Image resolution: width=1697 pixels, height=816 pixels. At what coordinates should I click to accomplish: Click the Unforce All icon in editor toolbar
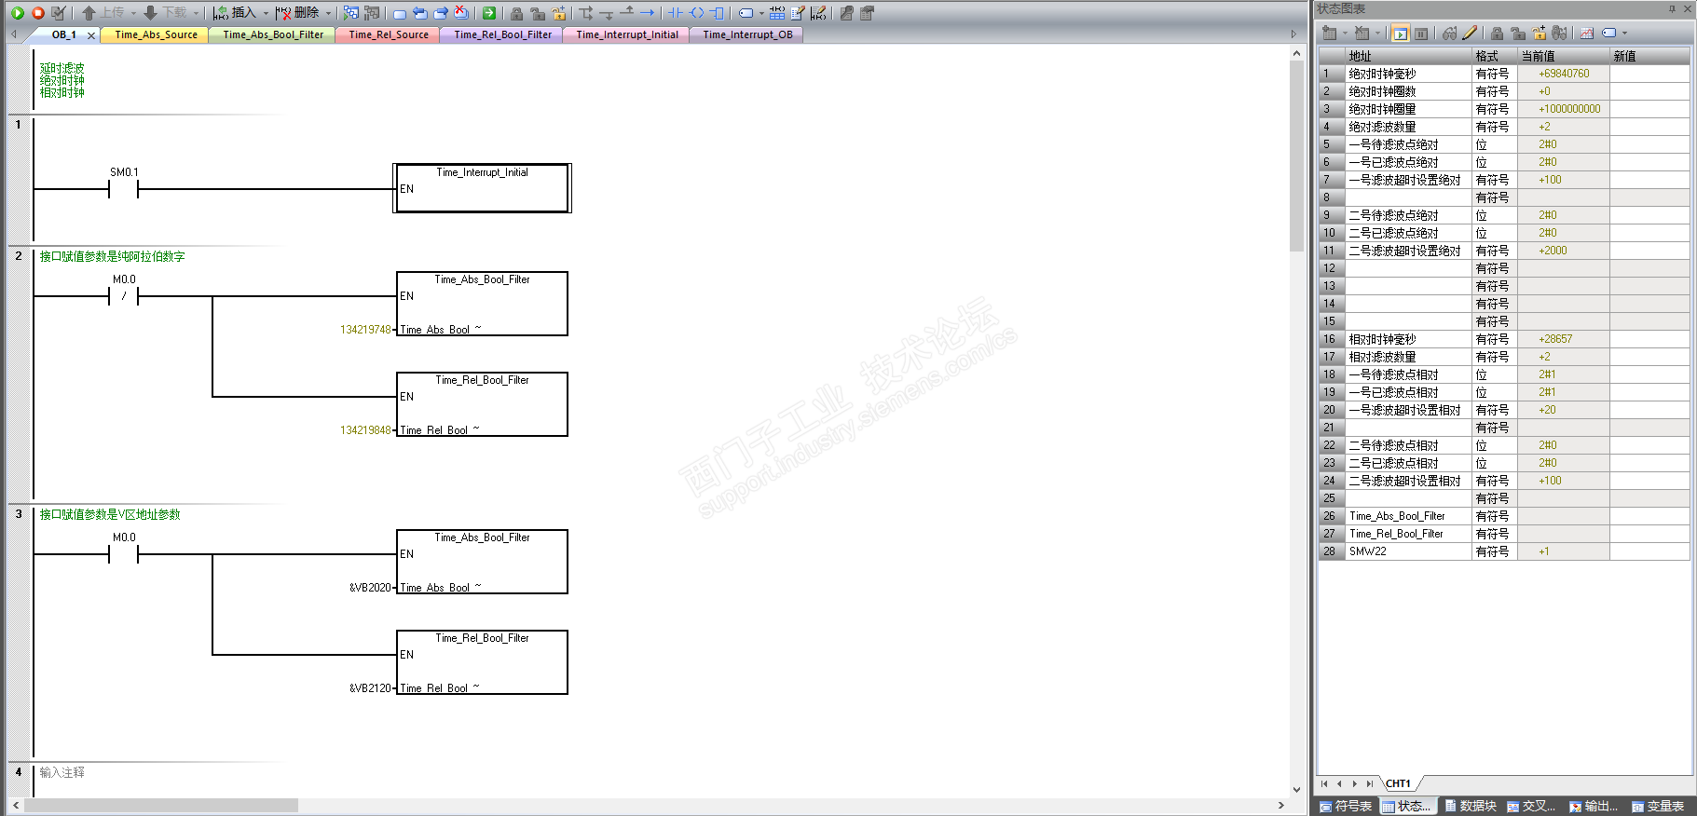(x=559, y=13)
